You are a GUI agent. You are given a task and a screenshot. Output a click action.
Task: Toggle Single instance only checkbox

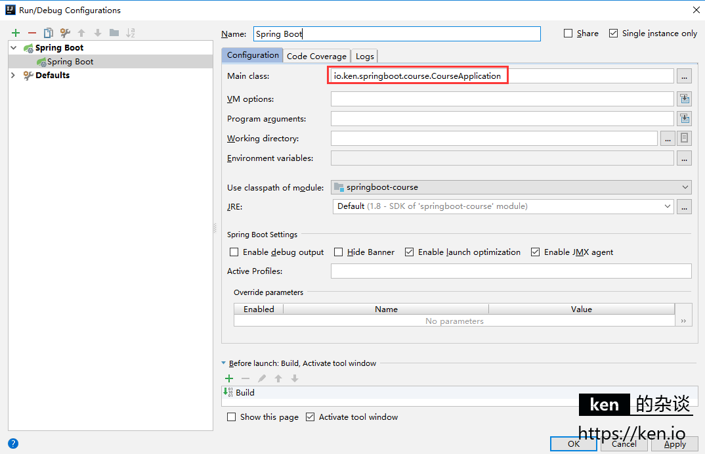pyautogui.click(x=613, y=34)
